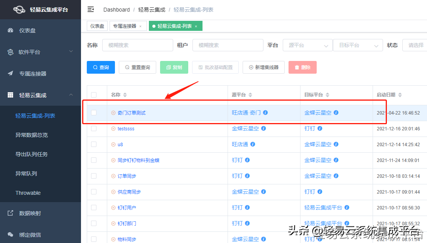
Task: Click the paper-plane icon next to 专属连接器
Action: click(x=10, y=74)
